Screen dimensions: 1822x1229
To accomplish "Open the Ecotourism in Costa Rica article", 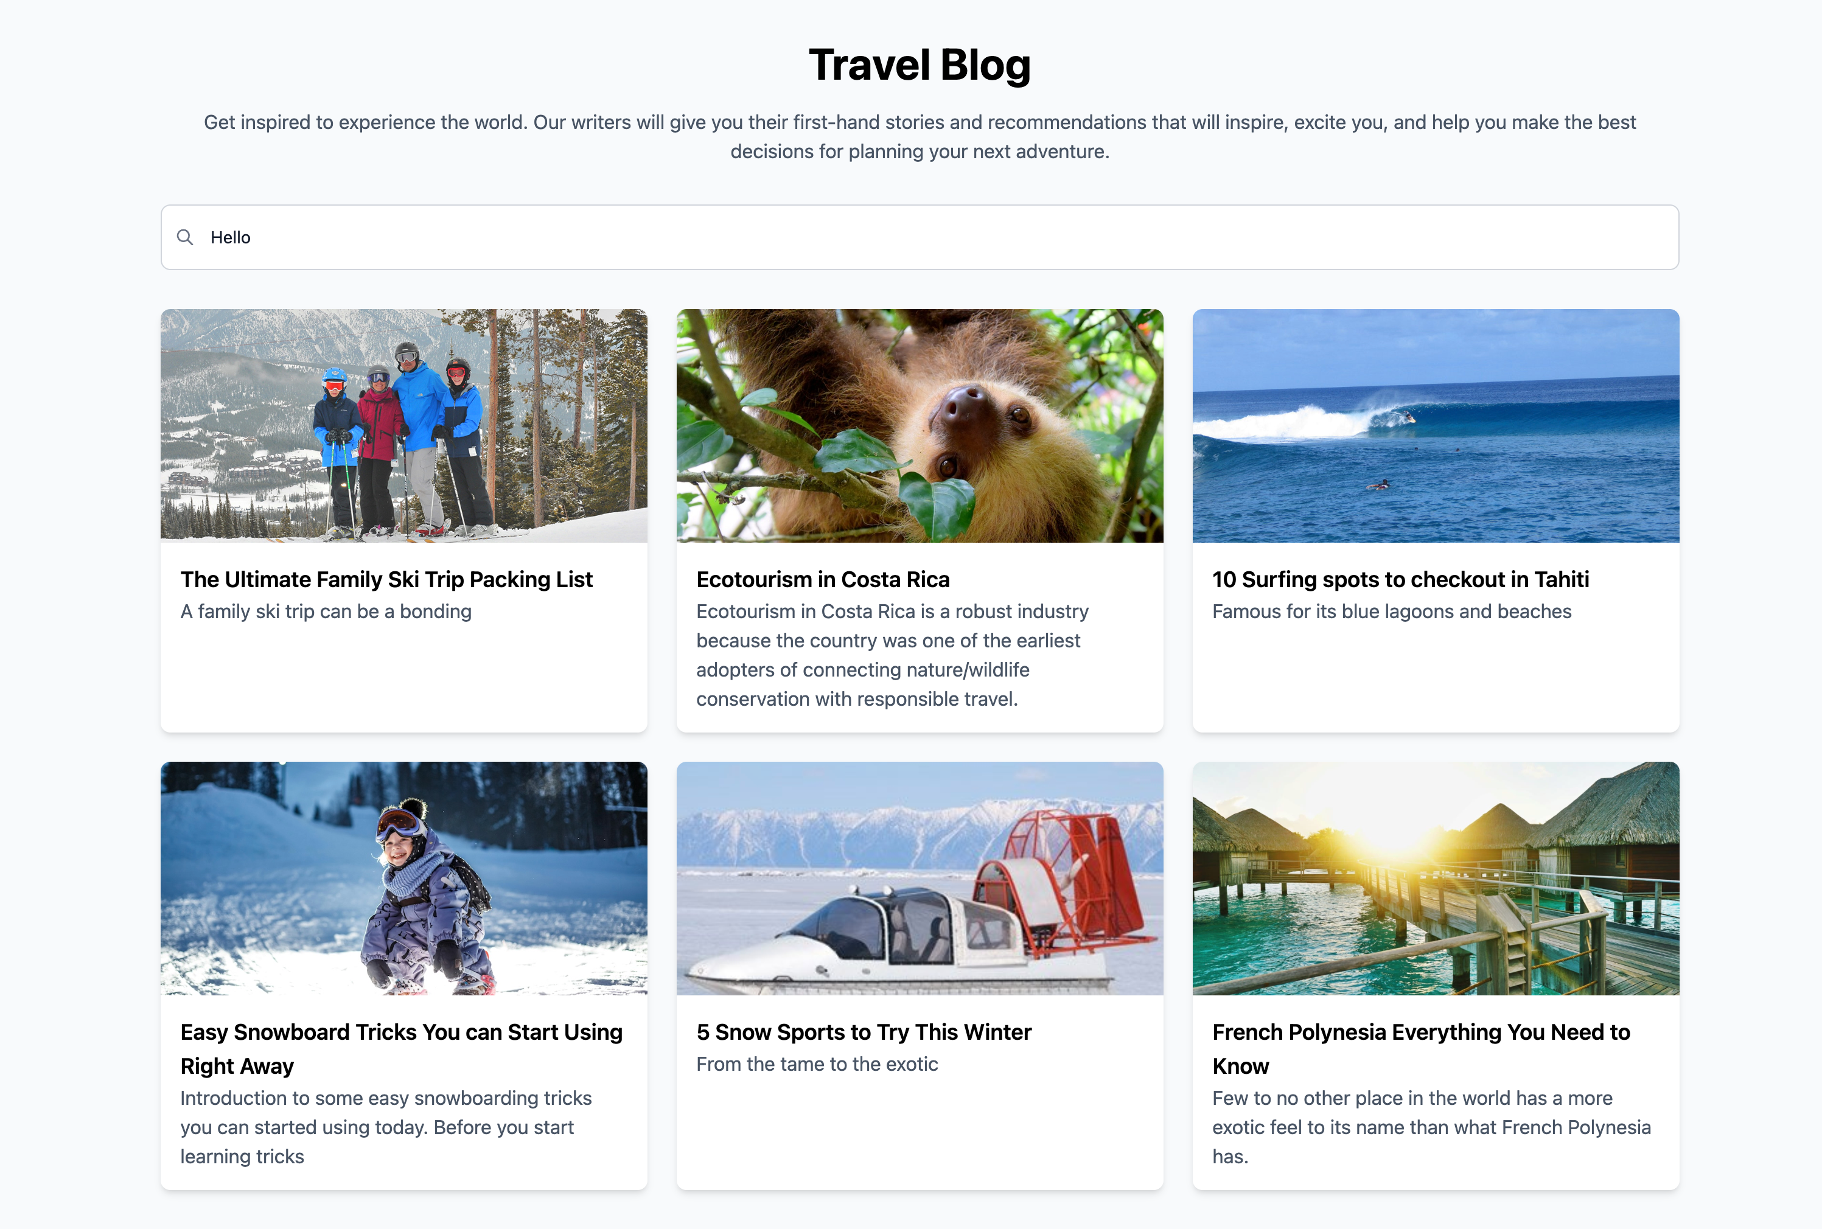I will point(822,579).
